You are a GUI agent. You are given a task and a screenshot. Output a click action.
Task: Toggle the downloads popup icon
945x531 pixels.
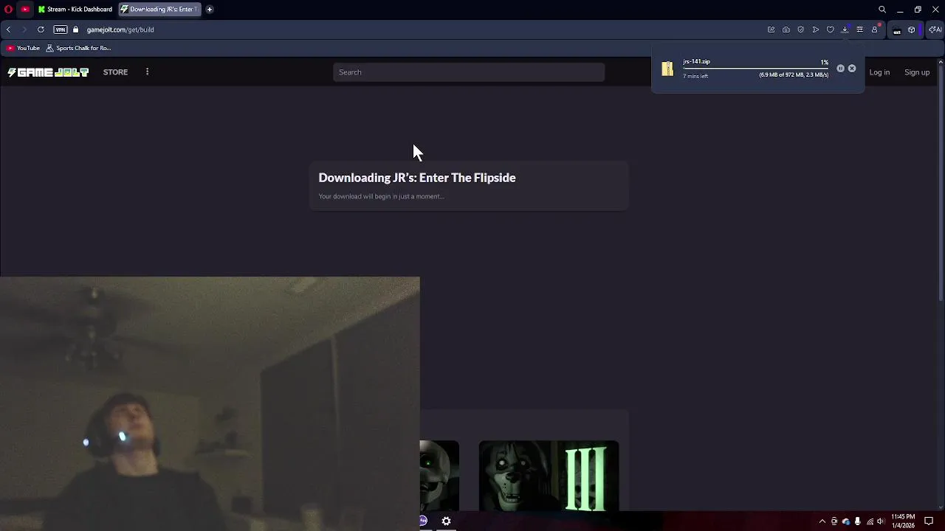click(x=845, y=29)
